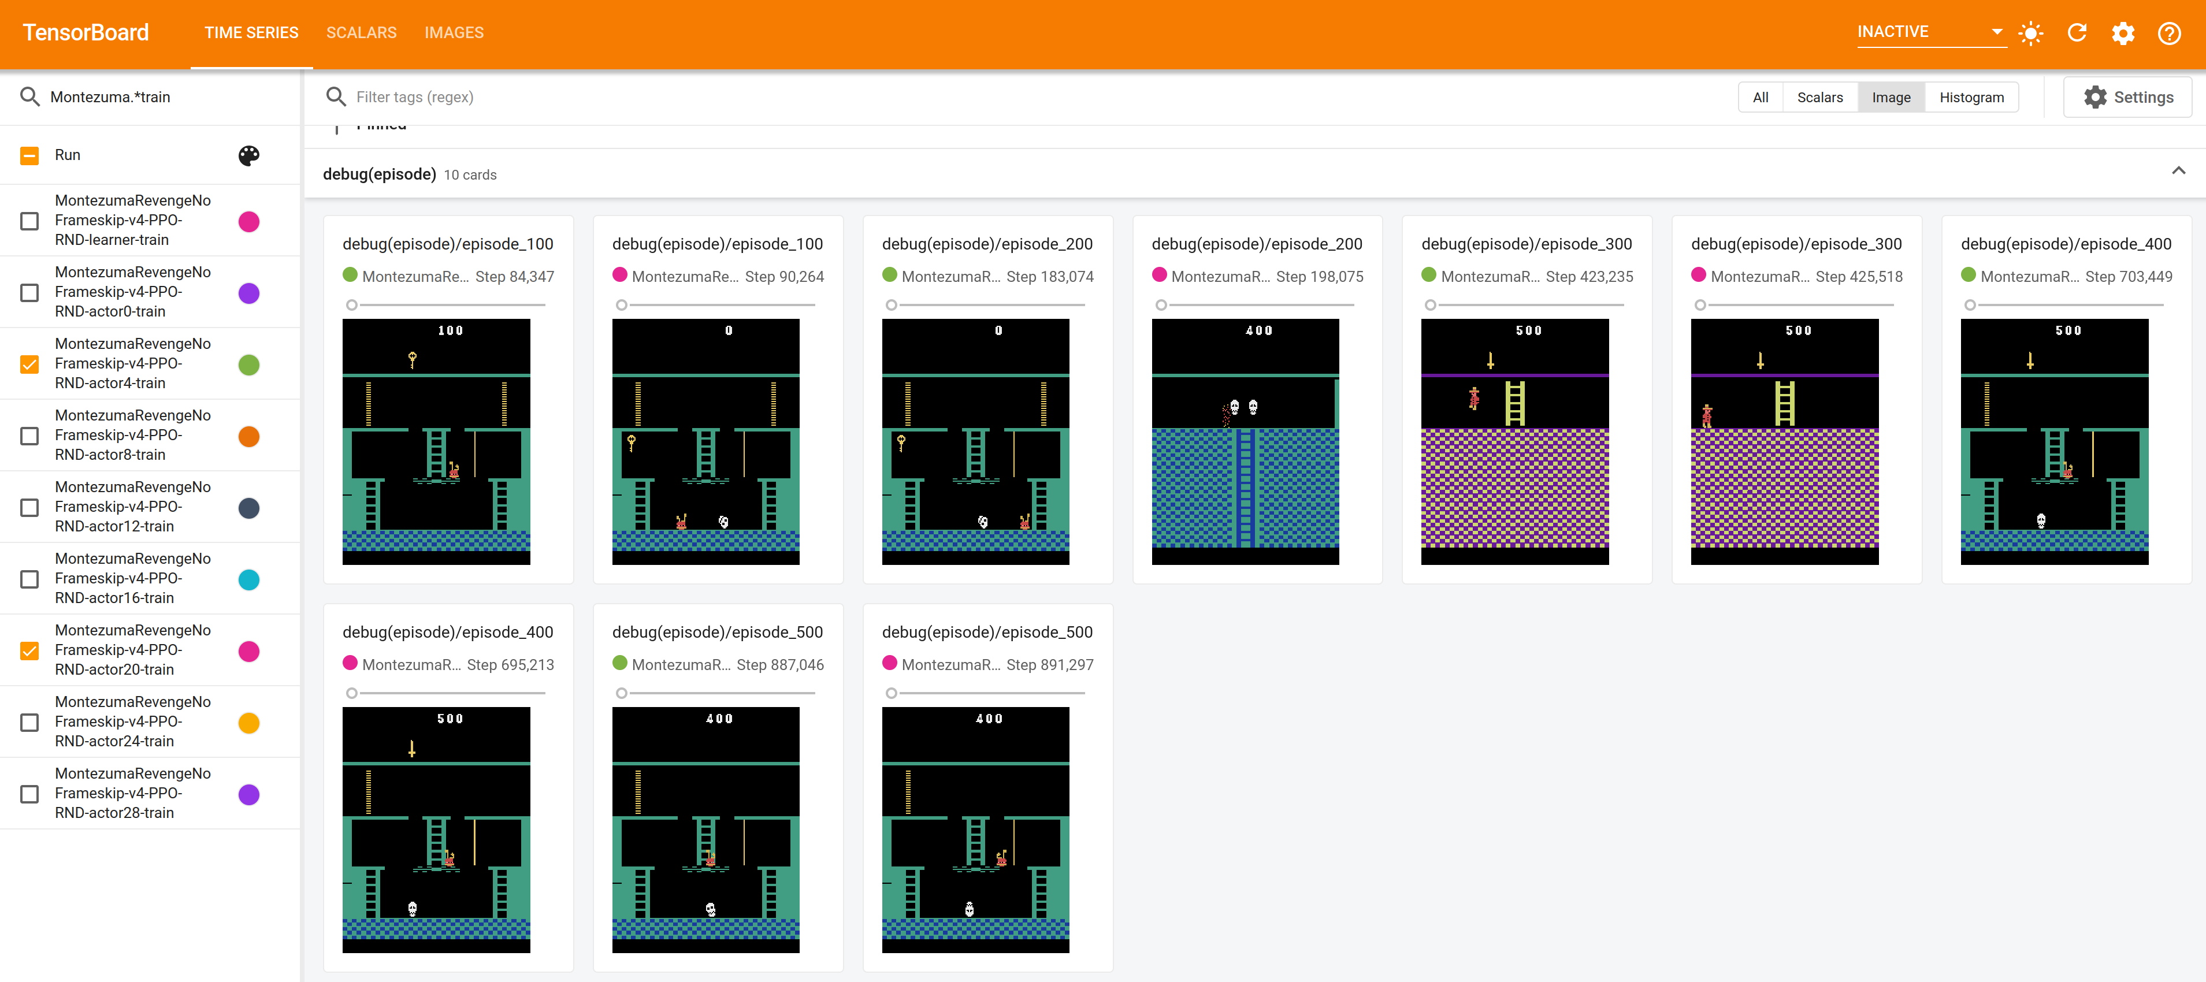Open game frame image at Step 183,074

click(x=975, y=442)
